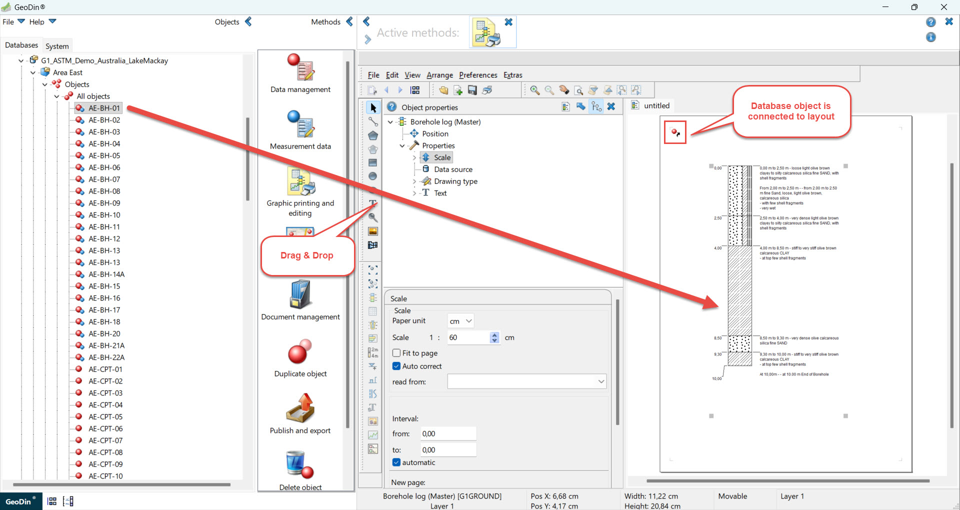Uncheck the Auto correct checkbox
Screen dimensions: 960x510
click(396, 366)
